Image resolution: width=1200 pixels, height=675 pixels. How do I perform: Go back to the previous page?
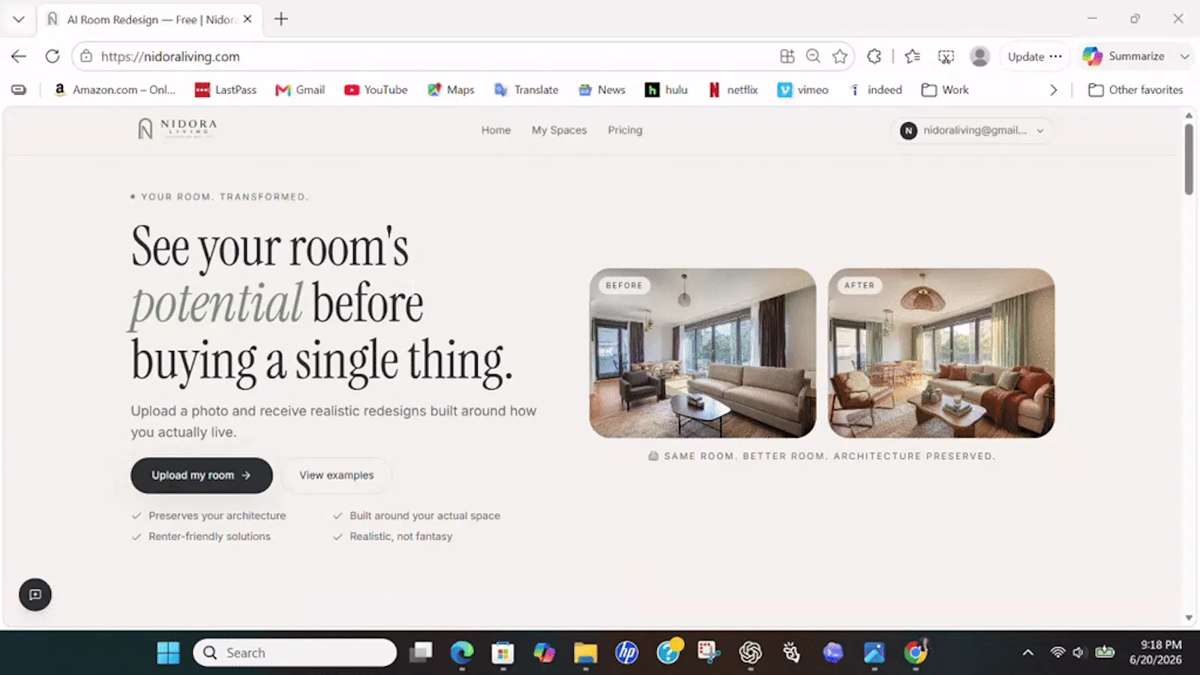19,56
